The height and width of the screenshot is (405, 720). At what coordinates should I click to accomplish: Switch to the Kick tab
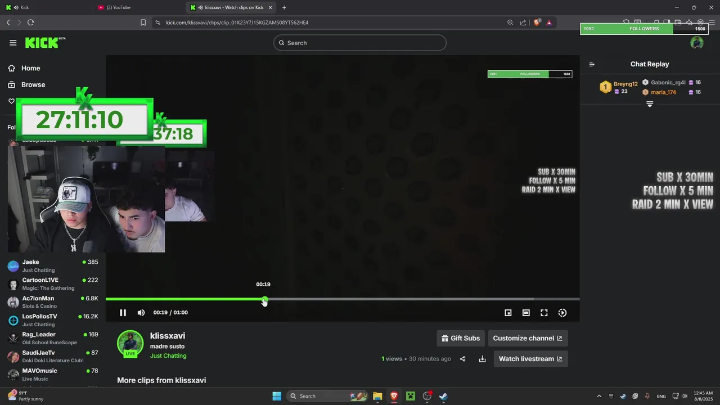(45, 7)
